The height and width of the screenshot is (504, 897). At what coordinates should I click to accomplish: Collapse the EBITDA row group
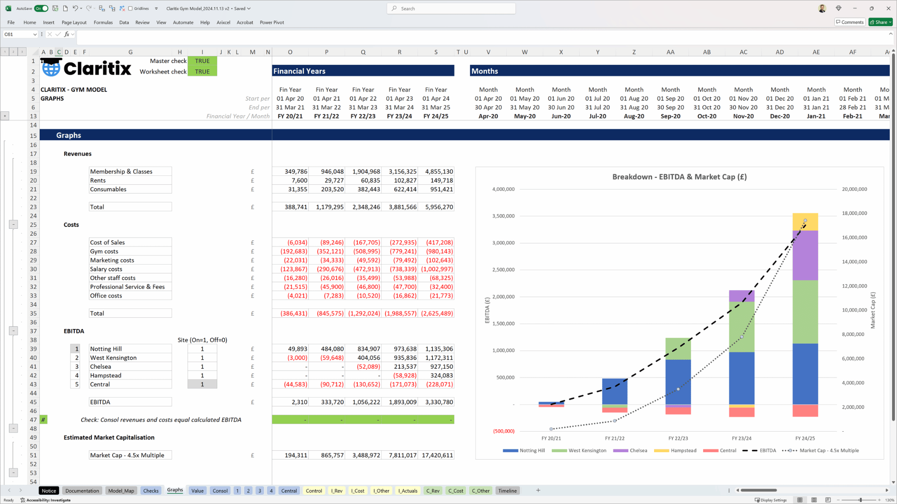14,428
